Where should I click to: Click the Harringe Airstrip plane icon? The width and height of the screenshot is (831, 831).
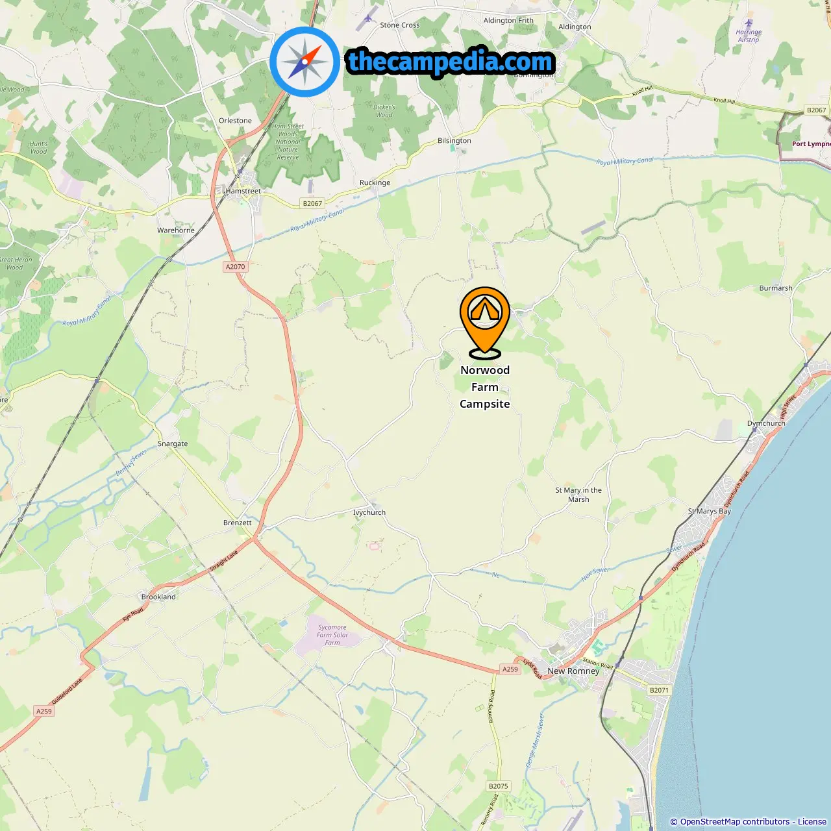[749, 23]
